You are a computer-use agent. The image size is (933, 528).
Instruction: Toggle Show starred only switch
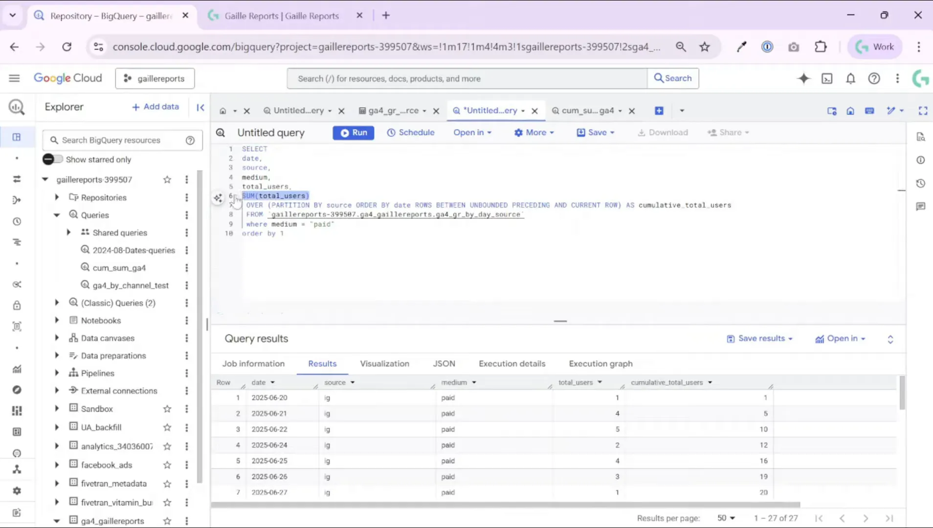point(52,159)
